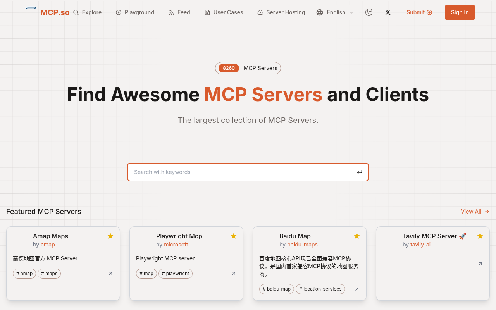Toggle dark mode with the moon icon

coord(369,12)
